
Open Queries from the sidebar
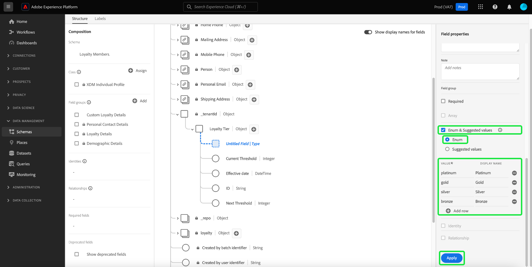23,164
